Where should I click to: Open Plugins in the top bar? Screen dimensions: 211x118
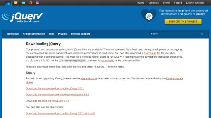coord(140,3)
